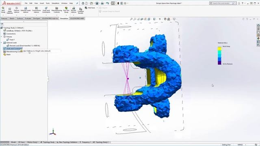Click Goals and Constraints ribbon icon
The width and height of the screenshot is (260, 146).
tap(46, 10)
